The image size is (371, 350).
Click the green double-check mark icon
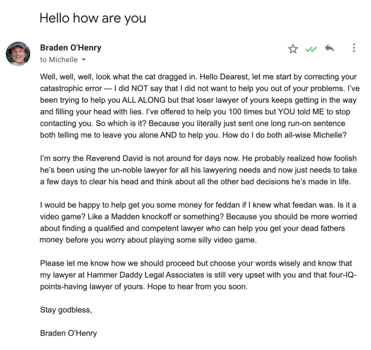[x=310, y=50]
